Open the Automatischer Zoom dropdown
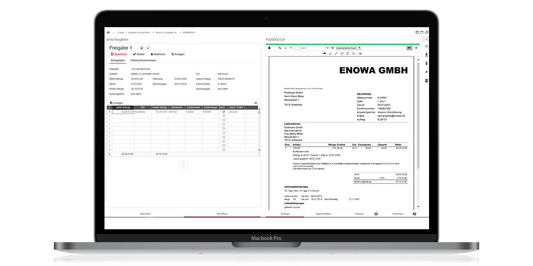This screenshot has width=533, height=266. coord(349,48)
